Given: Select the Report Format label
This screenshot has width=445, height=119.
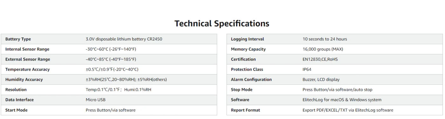Looking at the screenshot, I should click(245, 110).
